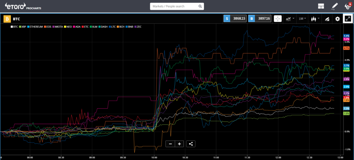Toggle fullscreen chart mode

348,19
